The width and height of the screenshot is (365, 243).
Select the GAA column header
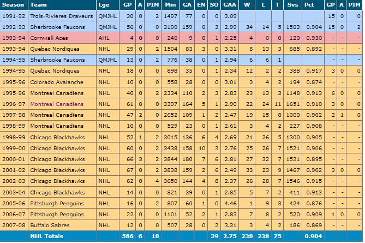pos(231,5)
